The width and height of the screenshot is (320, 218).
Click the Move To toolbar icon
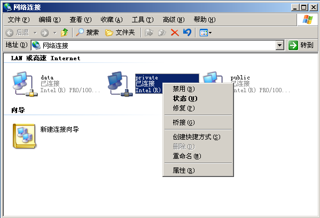(x=149, y=33)
